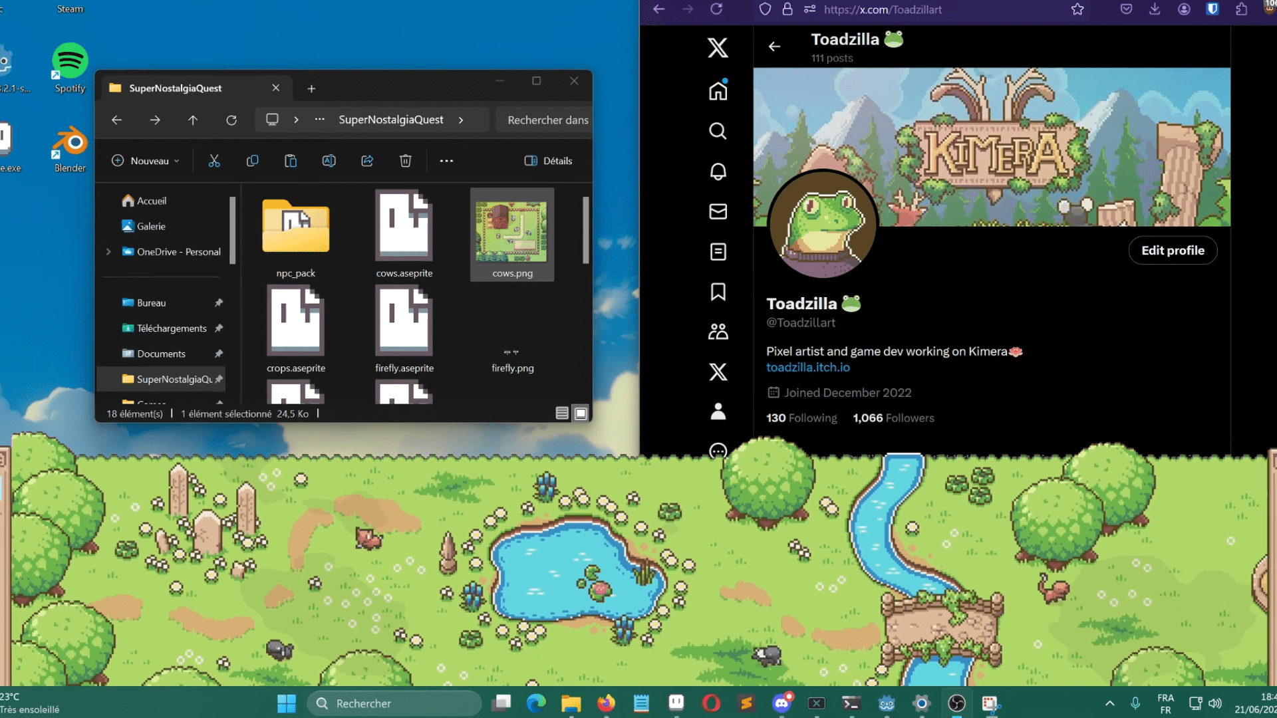Select Accueil in the navigation pane
Screen dimensions: 1277x718
click(144, 201)
